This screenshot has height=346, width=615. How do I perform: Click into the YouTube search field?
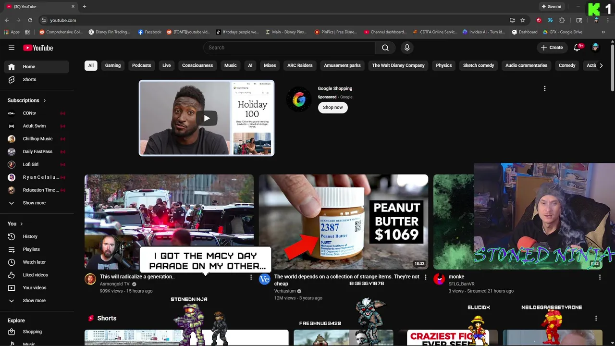click(289, 48)
